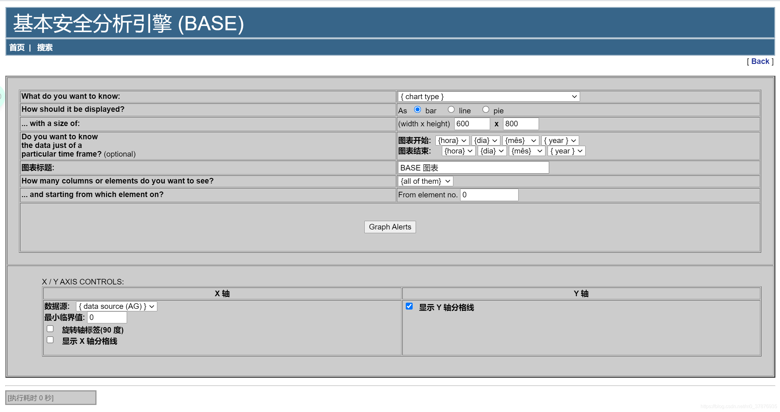The image size is (780, 412).
Task: Enable rotate axis labels 90 degrees checkbox
Action: click(50, 329)
